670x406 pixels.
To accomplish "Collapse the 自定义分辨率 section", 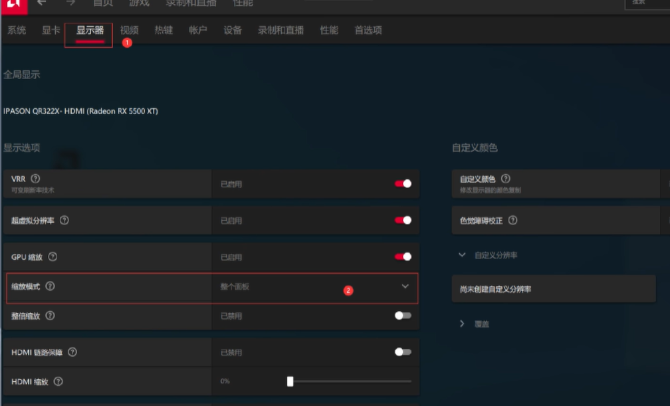I will coord(462,255).
